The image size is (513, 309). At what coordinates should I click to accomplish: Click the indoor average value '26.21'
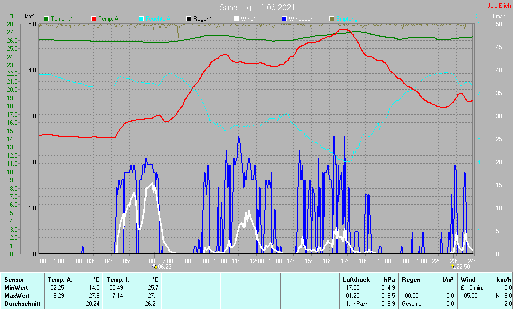152,304
